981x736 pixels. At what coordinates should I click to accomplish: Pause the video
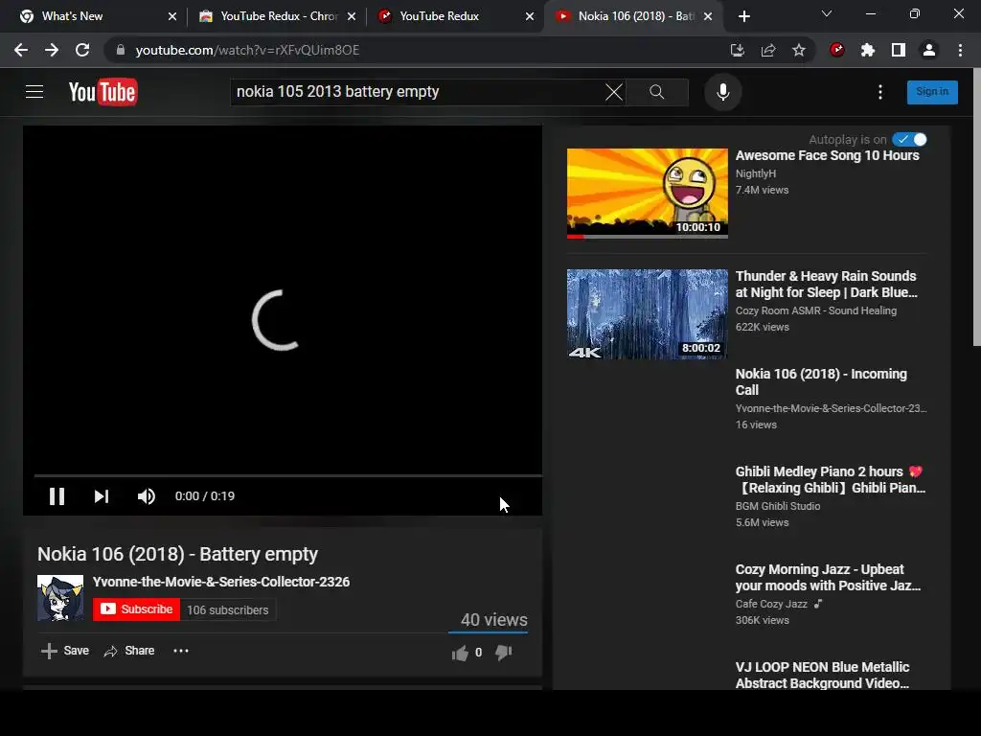click(57, 496)
